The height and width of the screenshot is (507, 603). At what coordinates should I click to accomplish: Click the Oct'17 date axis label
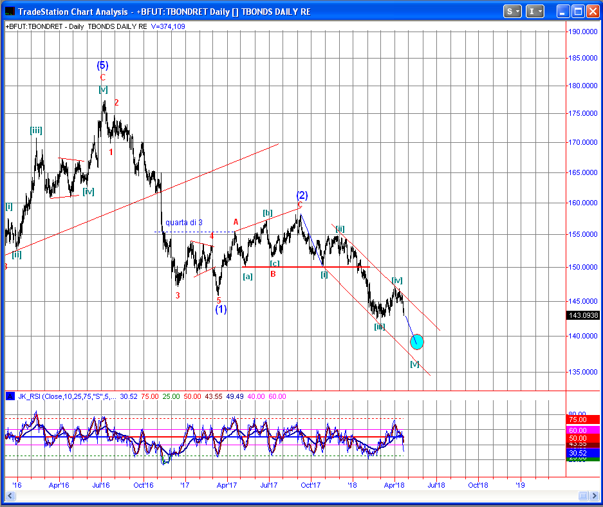[x=311, y=485]
